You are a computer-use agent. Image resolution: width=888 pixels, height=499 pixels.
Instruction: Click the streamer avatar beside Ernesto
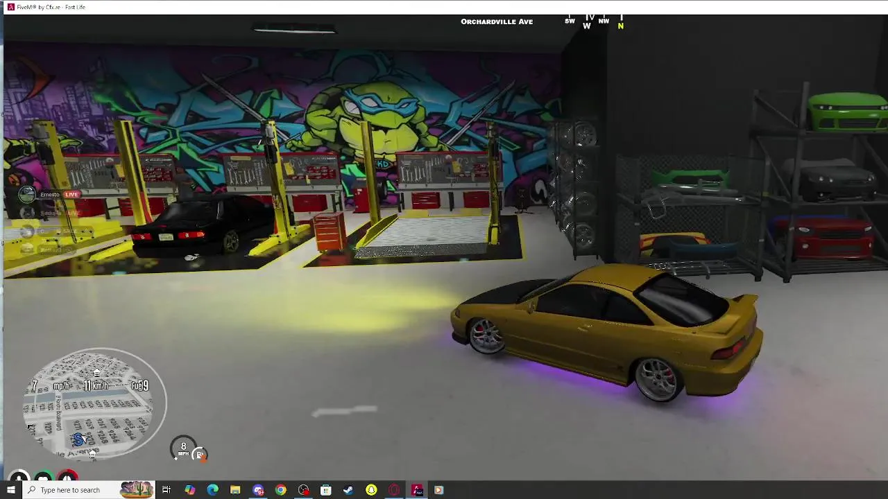tap(27, 195)
